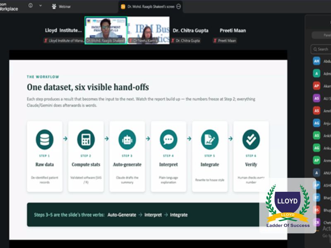
Task: Click the Step 5 Integrate document-pen icon
Action: (x=210, y=139)
